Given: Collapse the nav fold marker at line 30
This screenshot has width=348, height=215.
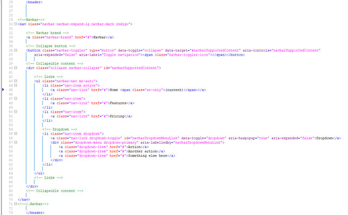Looking at the screenshot, I should pos(16,24).
